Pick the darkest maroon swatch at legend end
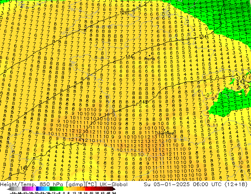The width and height of the screenshot is (251, 194). (x=111, y=189)
